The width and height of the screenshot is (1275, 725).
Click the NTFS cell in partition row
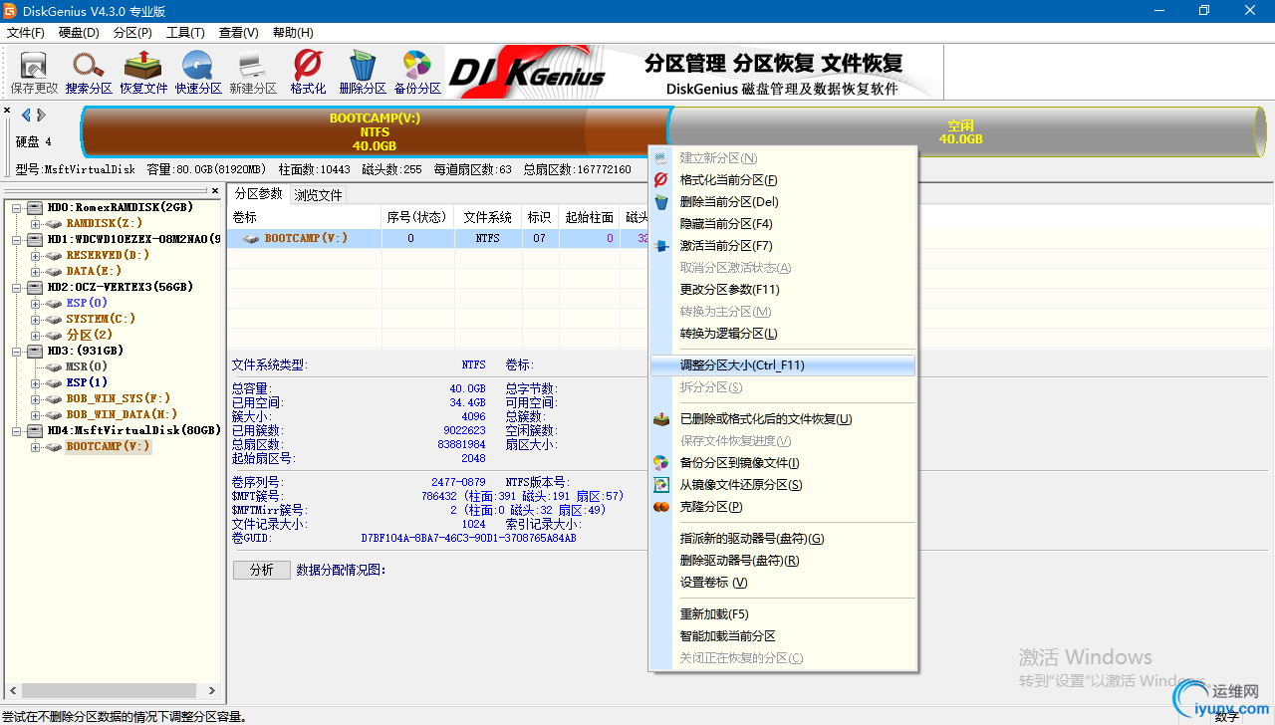point(487,239)
